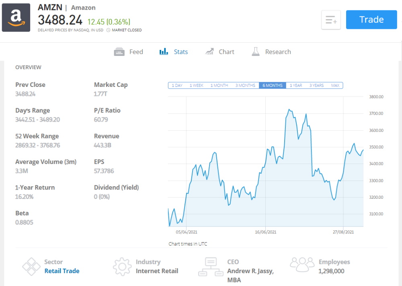Viewport: 402px width, 286px height.
Task: Select the 1 WEEK chart range
Action: [x=197, y=85]
